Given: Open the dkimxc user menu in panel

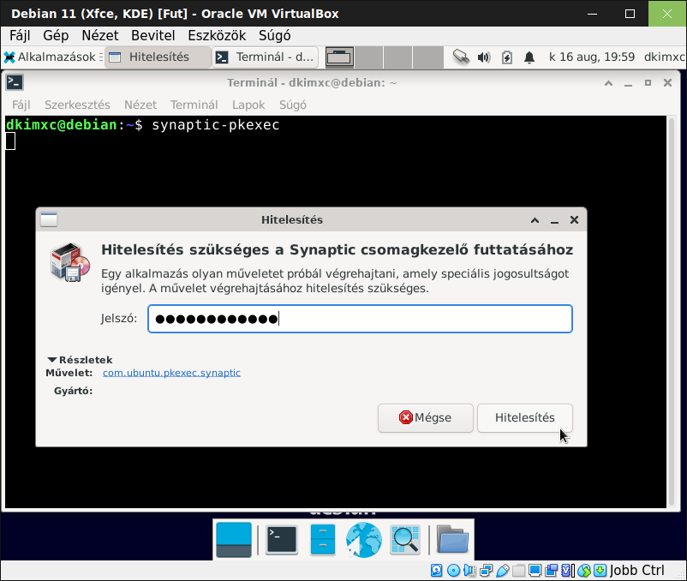Looking at the screenshot, I should (664, 57).
